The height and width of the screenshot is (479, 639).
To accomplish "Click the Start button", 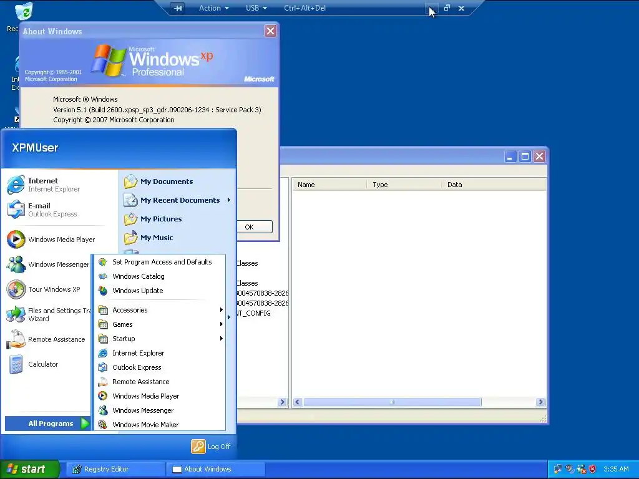I will [x=29, y=469].
